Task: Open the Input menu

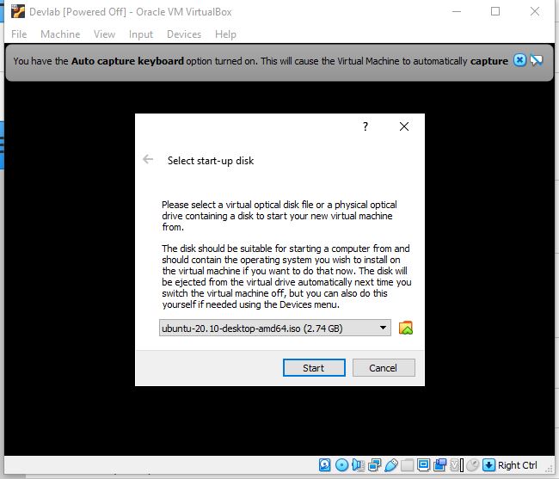Action: point(141,34)
